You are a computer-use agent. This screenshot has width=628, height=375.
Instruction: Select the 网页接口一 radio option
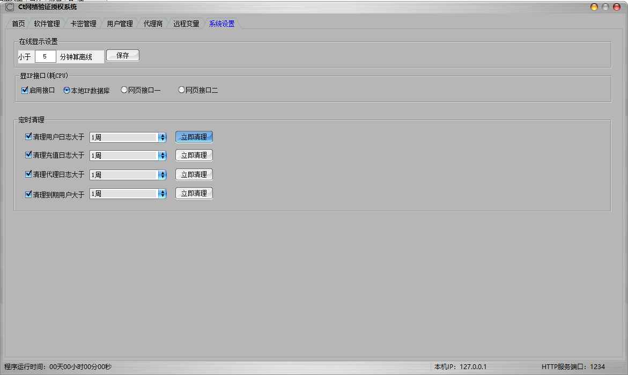coord(124,90)
